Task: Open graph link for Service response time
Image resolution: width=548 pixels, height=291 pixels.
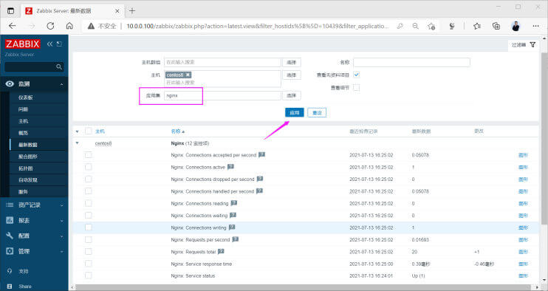Action: point(523,264)
